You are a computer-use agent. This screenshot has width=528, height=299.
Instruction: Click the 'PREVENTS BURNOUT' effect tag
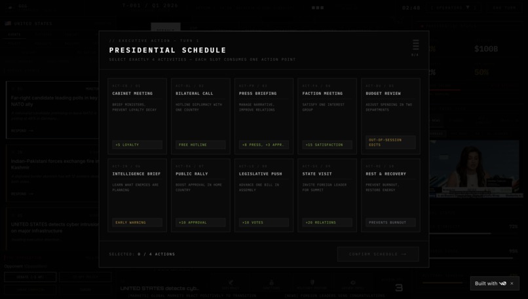coord(390,222)
